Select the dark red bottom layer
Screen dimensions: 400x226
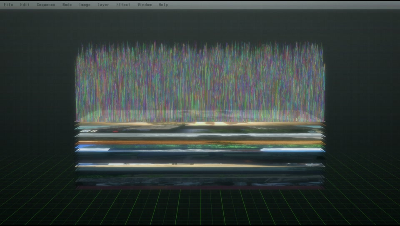[x=200, y=188]
